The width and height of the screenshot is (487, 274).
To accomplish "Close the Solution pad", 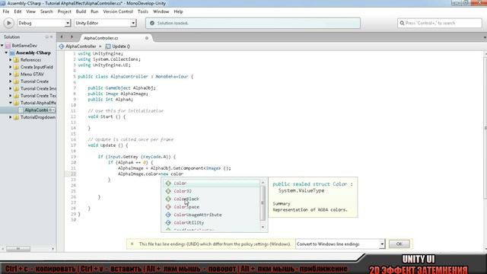I will (52, 37).
